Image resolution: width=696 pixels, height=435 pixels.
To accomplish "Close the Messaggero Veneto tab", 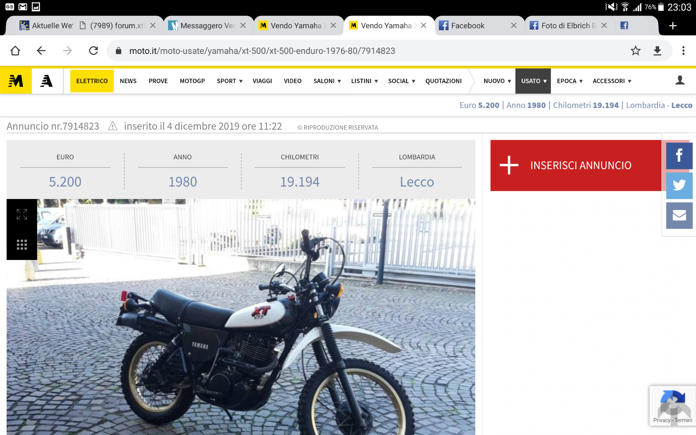I will coord(243,25).
